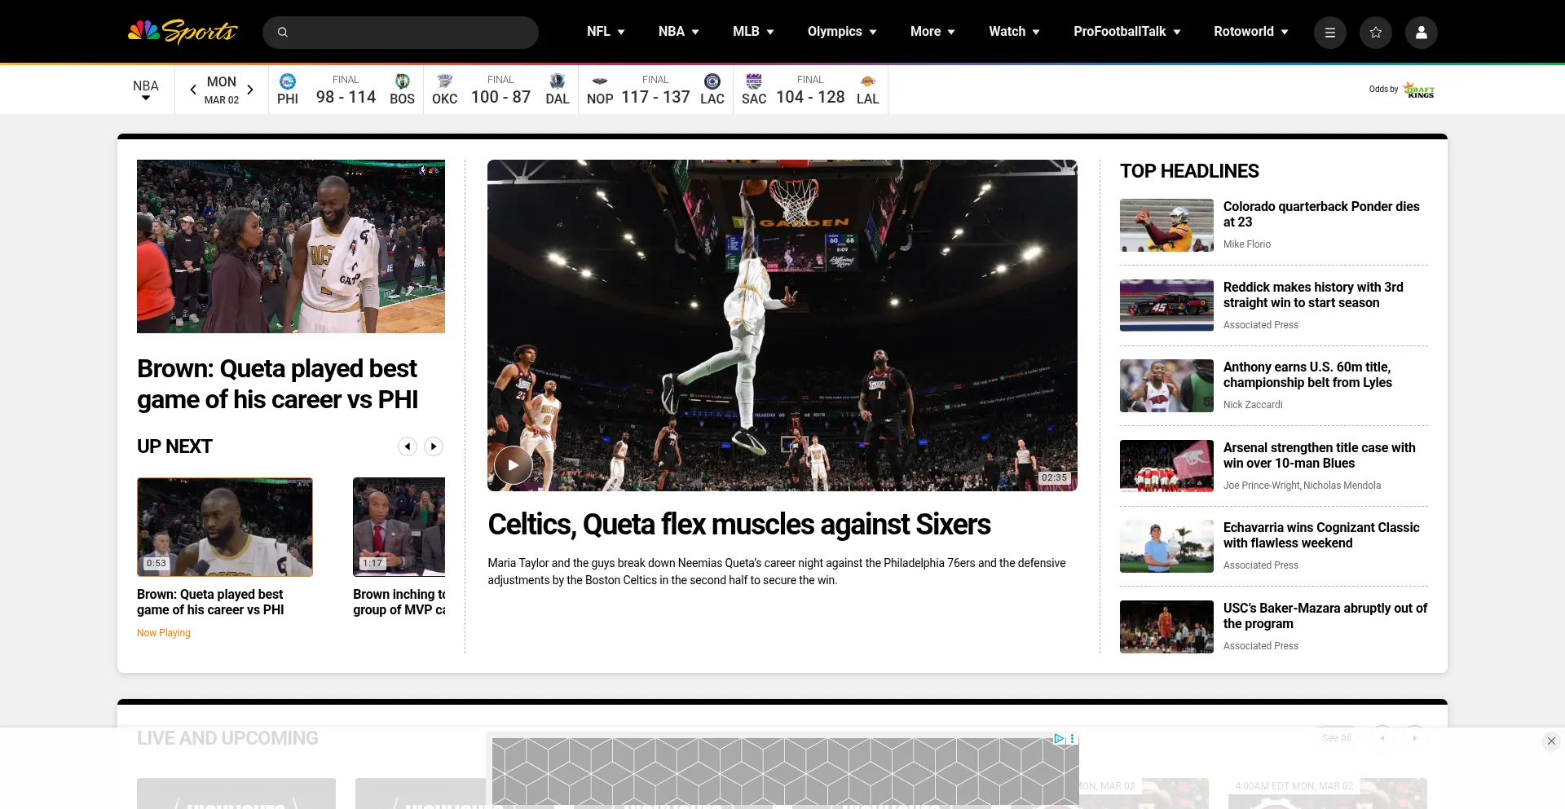Select the 1:17 Up Next video thumbnail
The image size is (1565, 809).
[x=399, y=527]
